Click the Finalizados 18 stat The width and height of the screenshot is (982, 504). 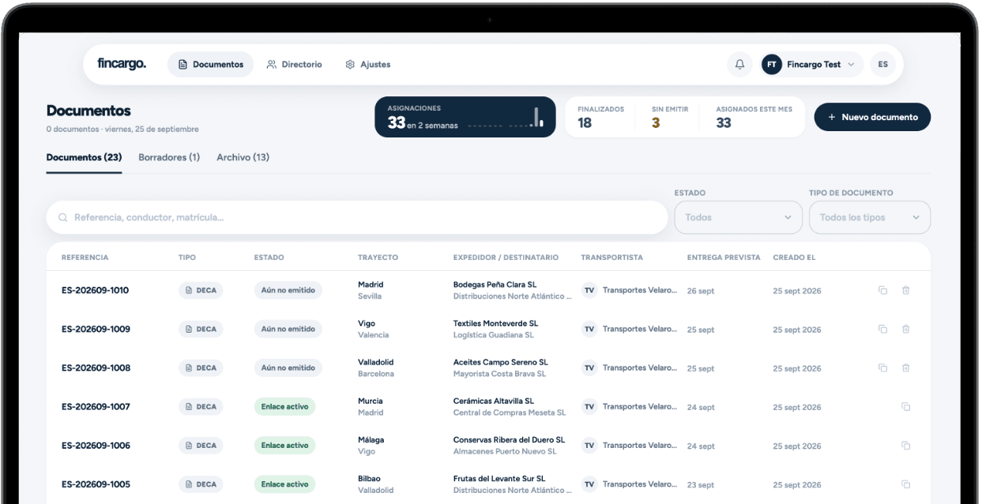(600, 117)
